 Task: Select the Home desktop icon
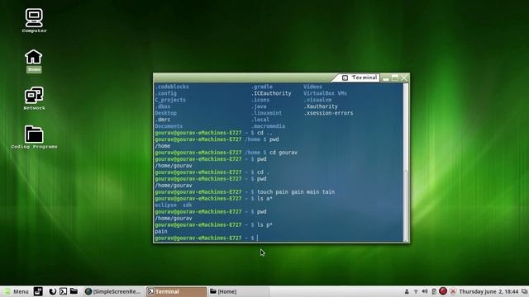(34, 60)
